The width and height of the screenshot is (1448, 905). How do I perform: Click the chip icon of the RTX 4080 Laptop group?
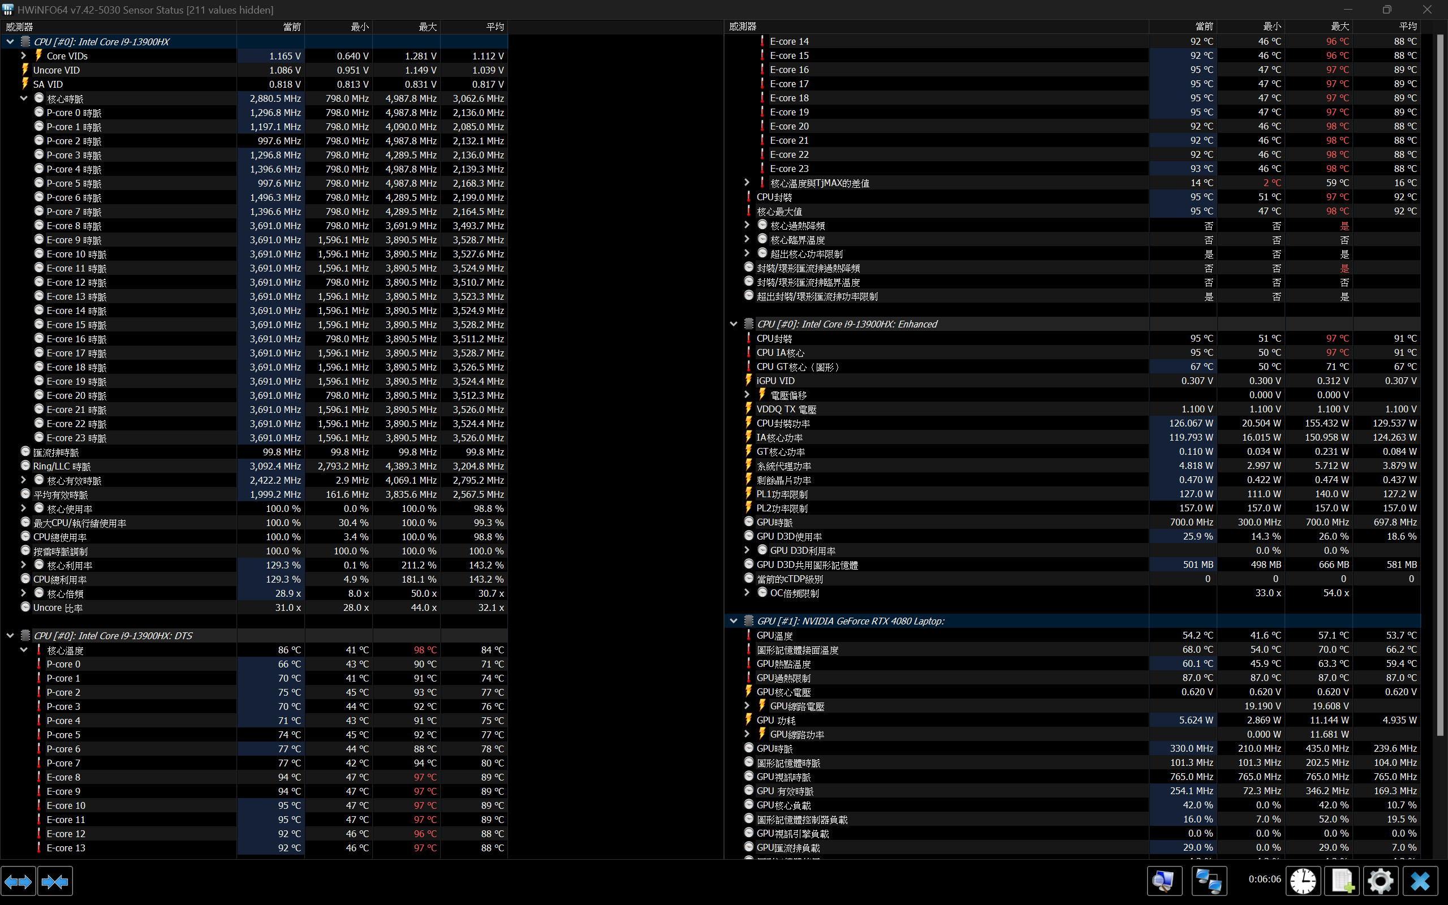748,620
